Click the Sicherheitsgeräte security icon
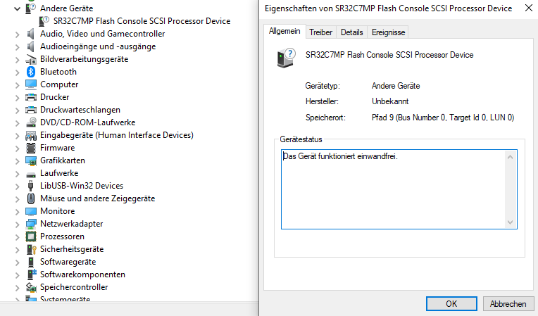538x316 pixels. click(x=30, y=249)
